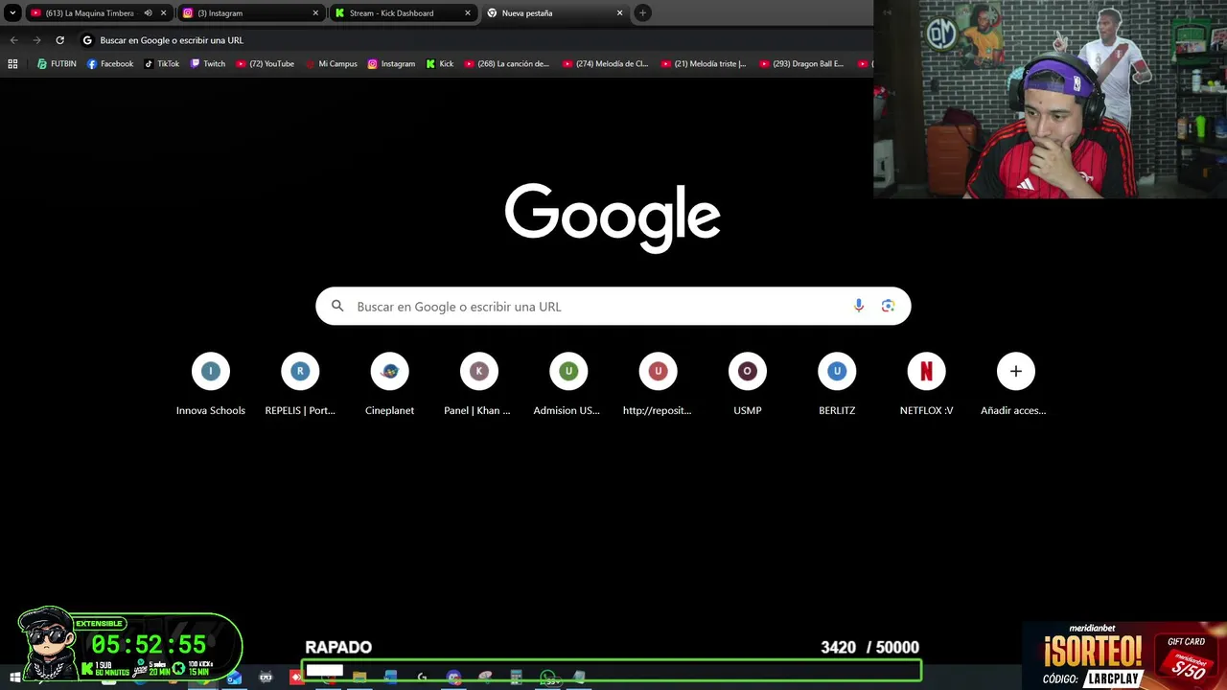Viewport: 1227px width, 690px height.
Task: Open the (293) Dragon Ball bookmark
Action: click(802, 64)
